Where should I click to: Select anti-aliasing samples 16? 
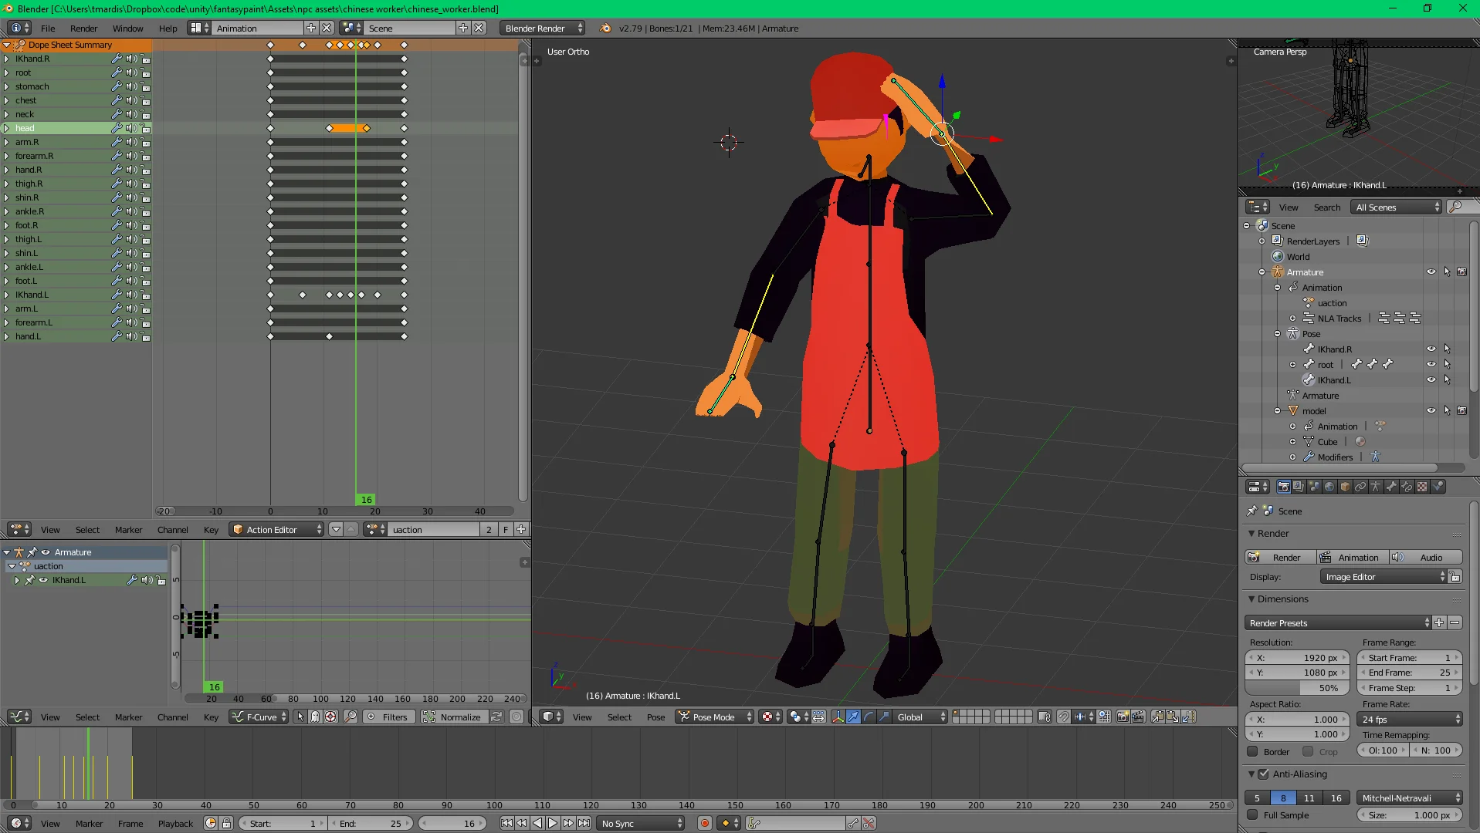point(1336,798)
